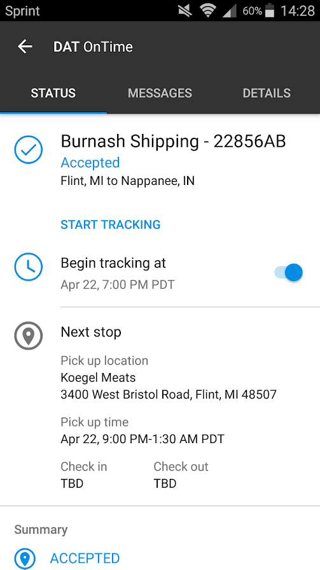Screen dimensions: 320x570
Task: Tap the muted sound status icon
Action: pyautogui.click(x=185, y=11)
